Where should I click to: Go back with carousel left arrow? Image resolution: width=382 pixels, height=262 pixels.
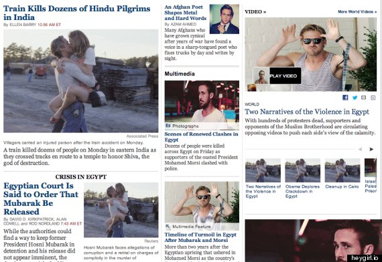(x=361, y=149)
